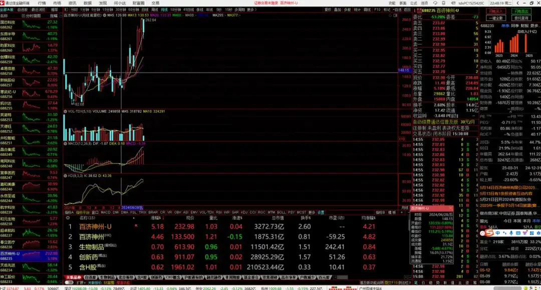This screenshot has height=290, width=541.
Task: Open the 功能 menu in title bar
Action: pos(392,3)
